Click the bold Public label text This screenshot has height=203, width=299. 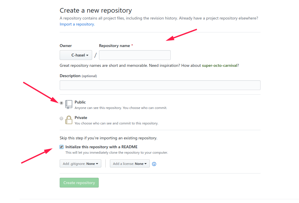80,102
